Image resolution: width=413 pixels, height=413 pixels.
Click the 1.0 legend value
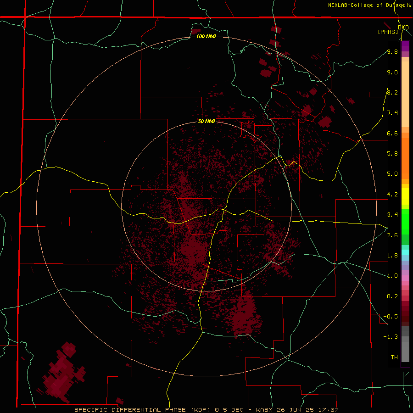[392, 276]
